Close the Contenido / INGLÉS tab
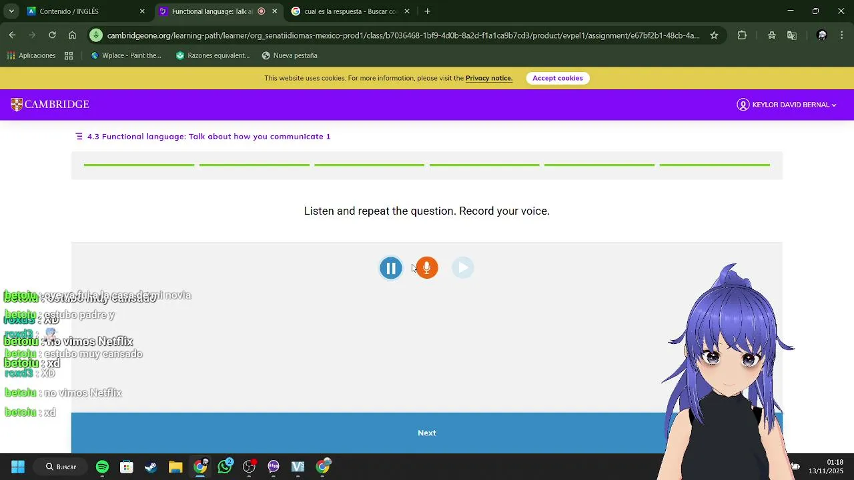 pyautogui.click(x=142, y=11)
